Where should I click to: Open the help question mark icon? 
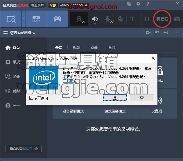click(x=148, y=4)
